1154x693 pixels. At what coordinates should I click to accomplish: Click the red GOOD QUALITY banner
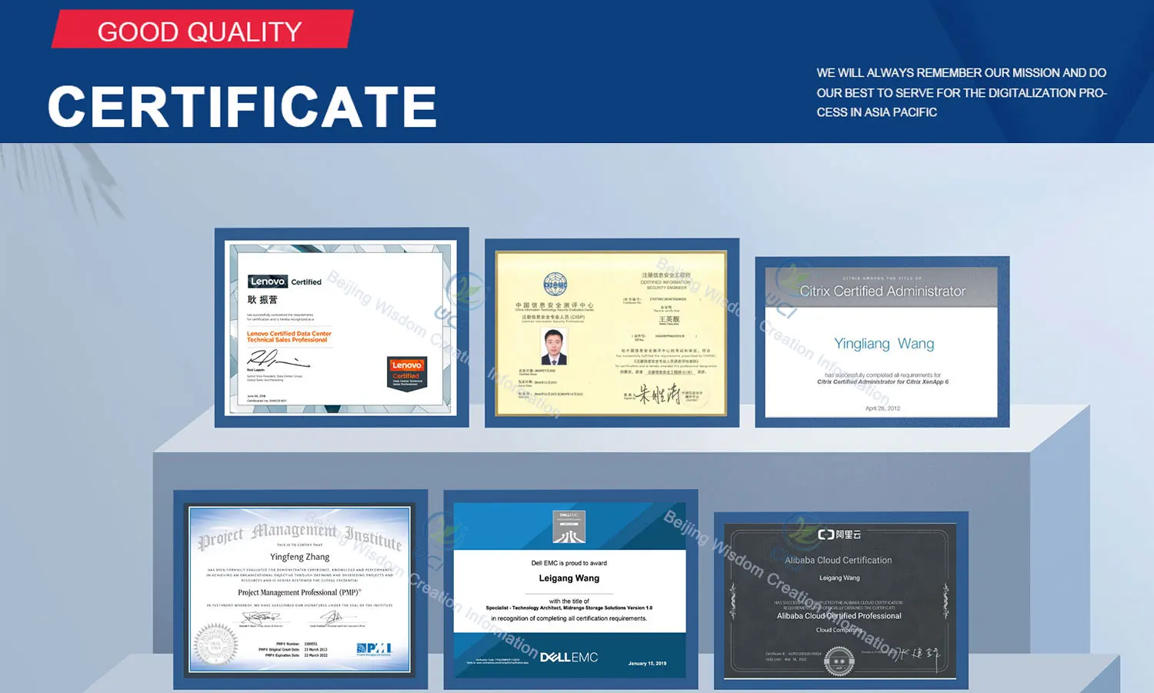tap(202, 29)
